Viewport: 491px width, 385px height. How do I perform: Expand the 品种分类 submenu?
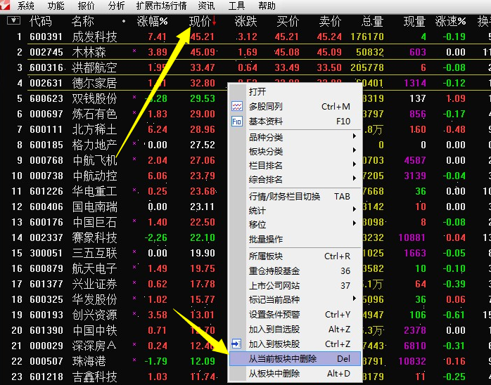coord(295,137)
